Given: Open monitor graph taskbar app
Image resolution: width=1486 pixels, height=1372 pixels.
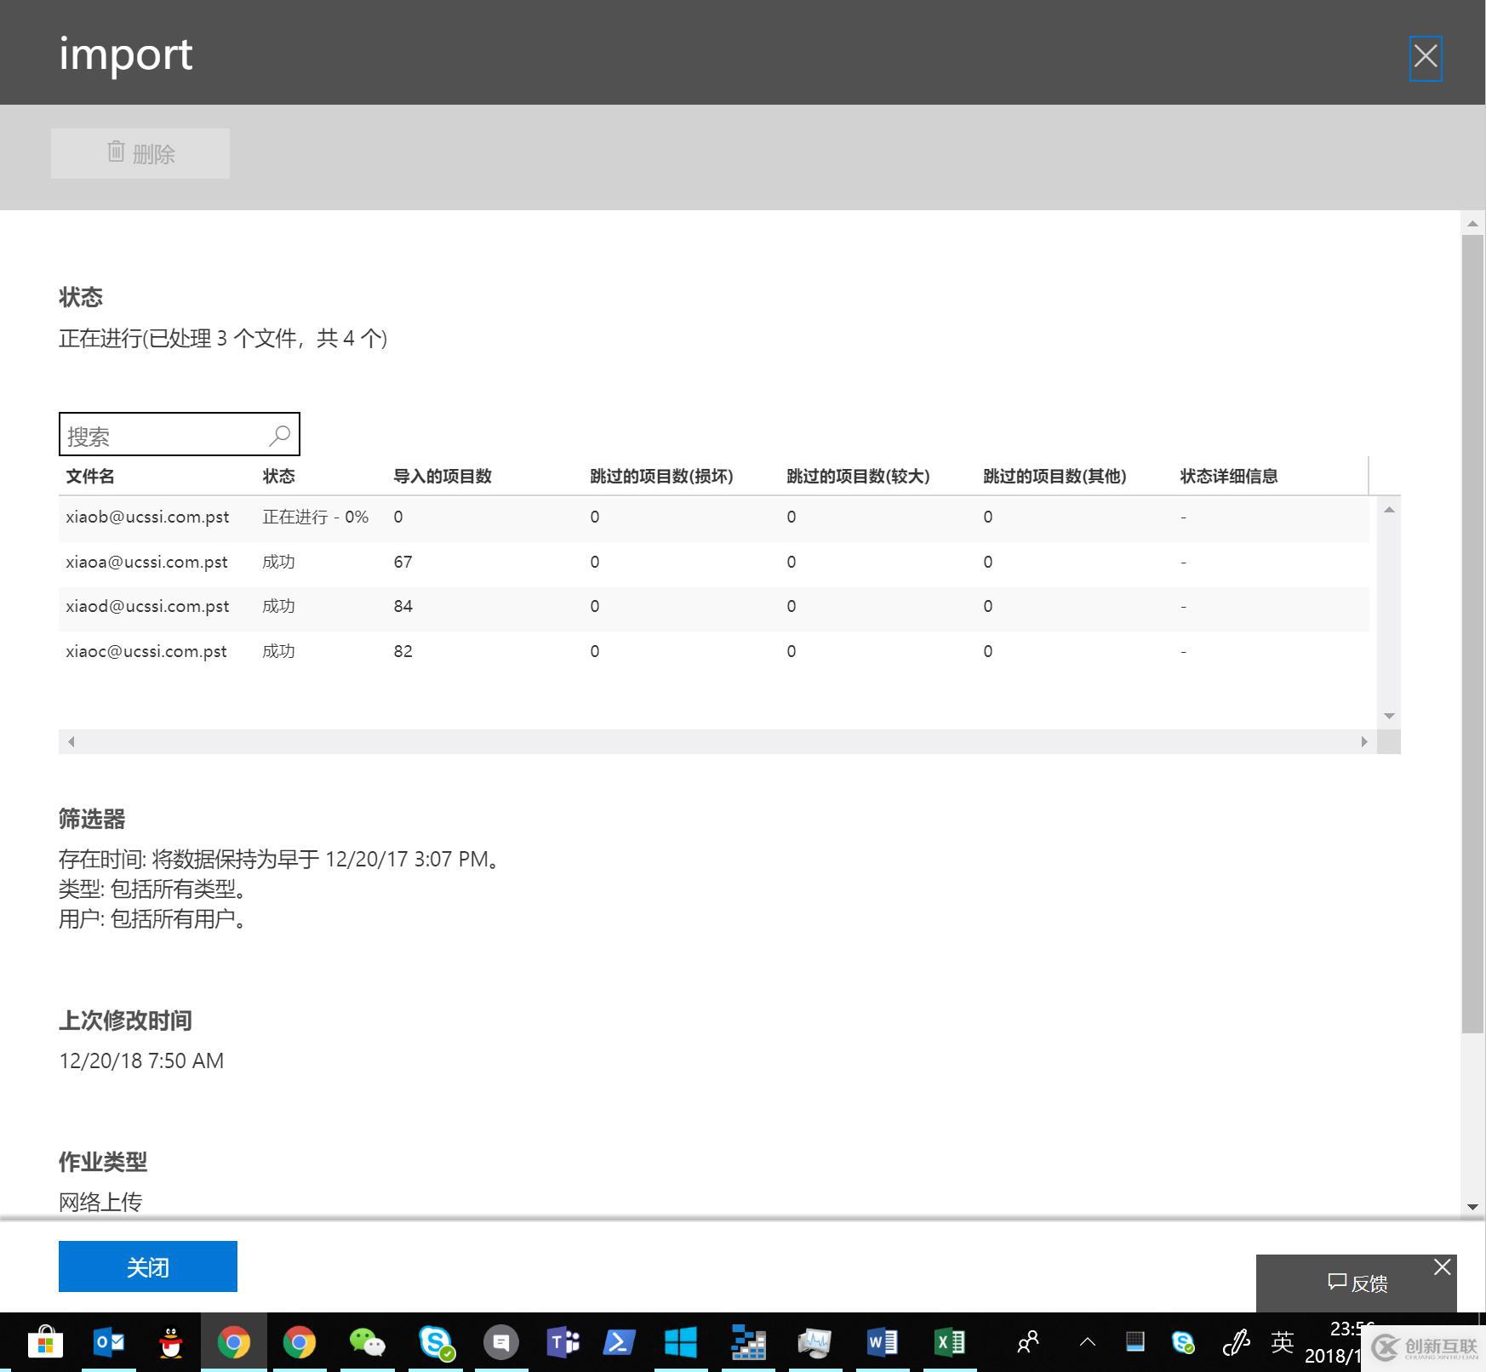Looking at the screenshot, I should click(x=814, y=1343).
